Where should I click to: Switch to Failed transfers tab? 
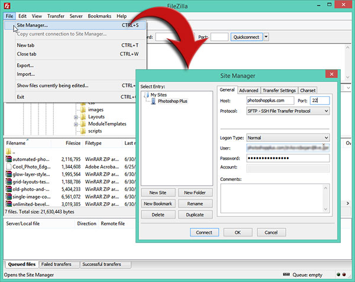59,264
